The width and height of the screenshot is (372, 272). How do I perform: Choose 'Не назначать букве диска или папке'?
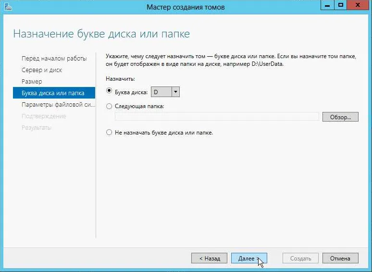pos(109,132)
